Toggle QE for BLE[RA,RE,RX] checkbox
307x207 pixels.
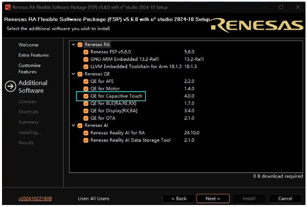pyautogui.click(x=86, y=103)
